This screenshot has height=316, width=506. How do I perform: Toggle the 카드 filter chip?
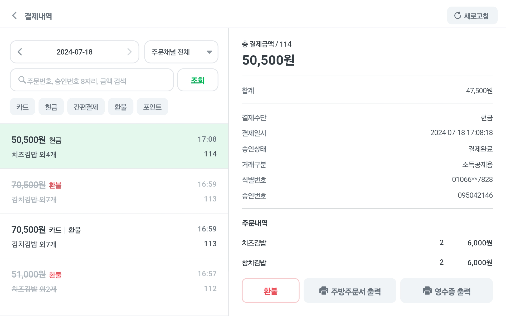tap(22, 107)
